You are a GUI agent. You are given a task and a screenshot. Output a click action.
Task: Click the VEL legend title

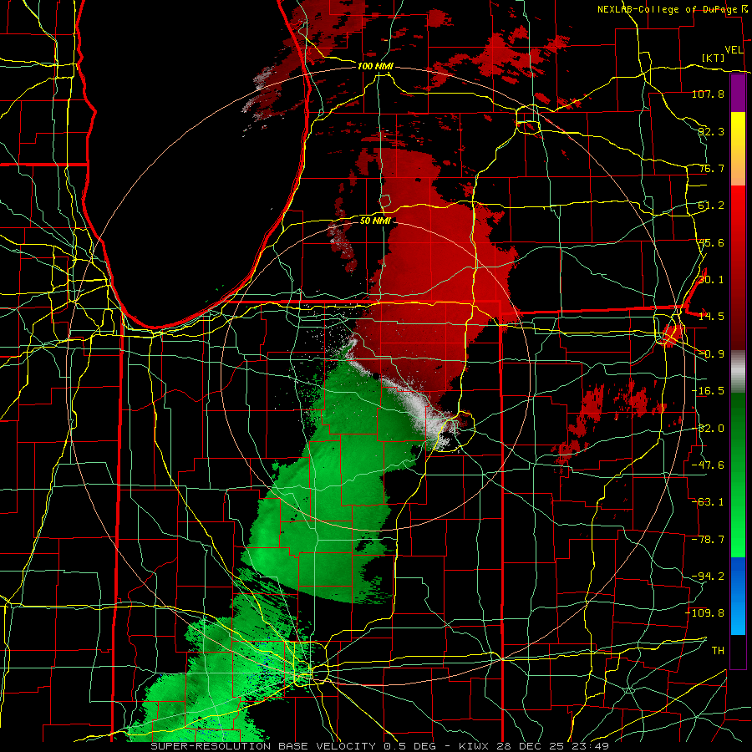(734, 50)
